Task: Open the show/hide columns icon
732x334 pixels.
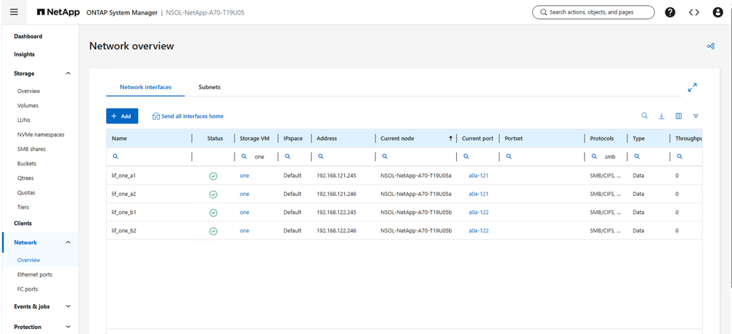Action: pos(679,116)
